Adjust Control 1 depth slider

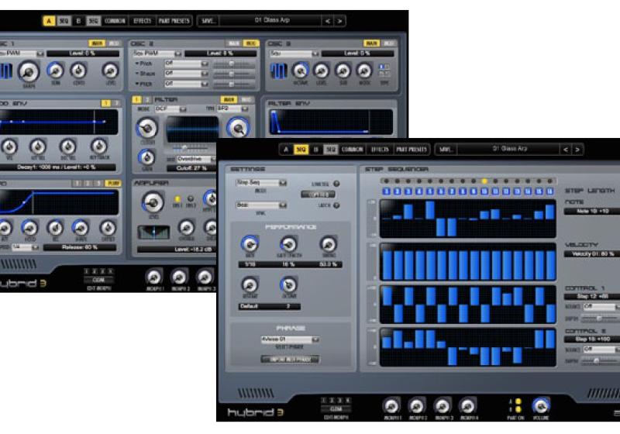(600, 318)
